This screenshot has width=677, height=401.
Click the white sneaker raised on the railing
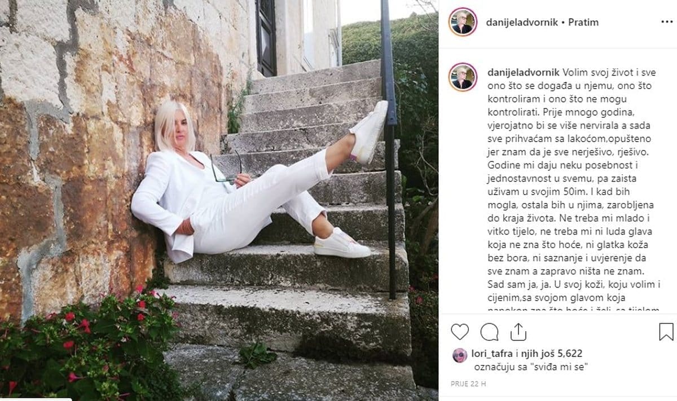[x=369, y=133]
